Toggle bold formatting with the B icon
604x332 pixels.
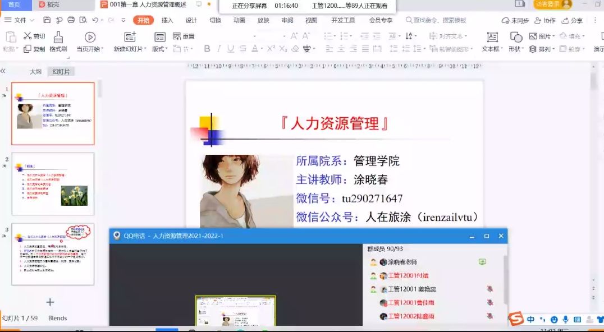click(x=207, y=49)
